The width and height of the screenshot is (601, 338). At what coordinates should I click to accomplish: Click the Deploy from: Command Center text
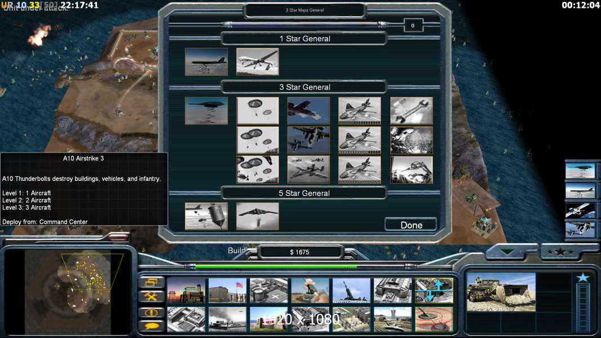(x=45, y=221)
